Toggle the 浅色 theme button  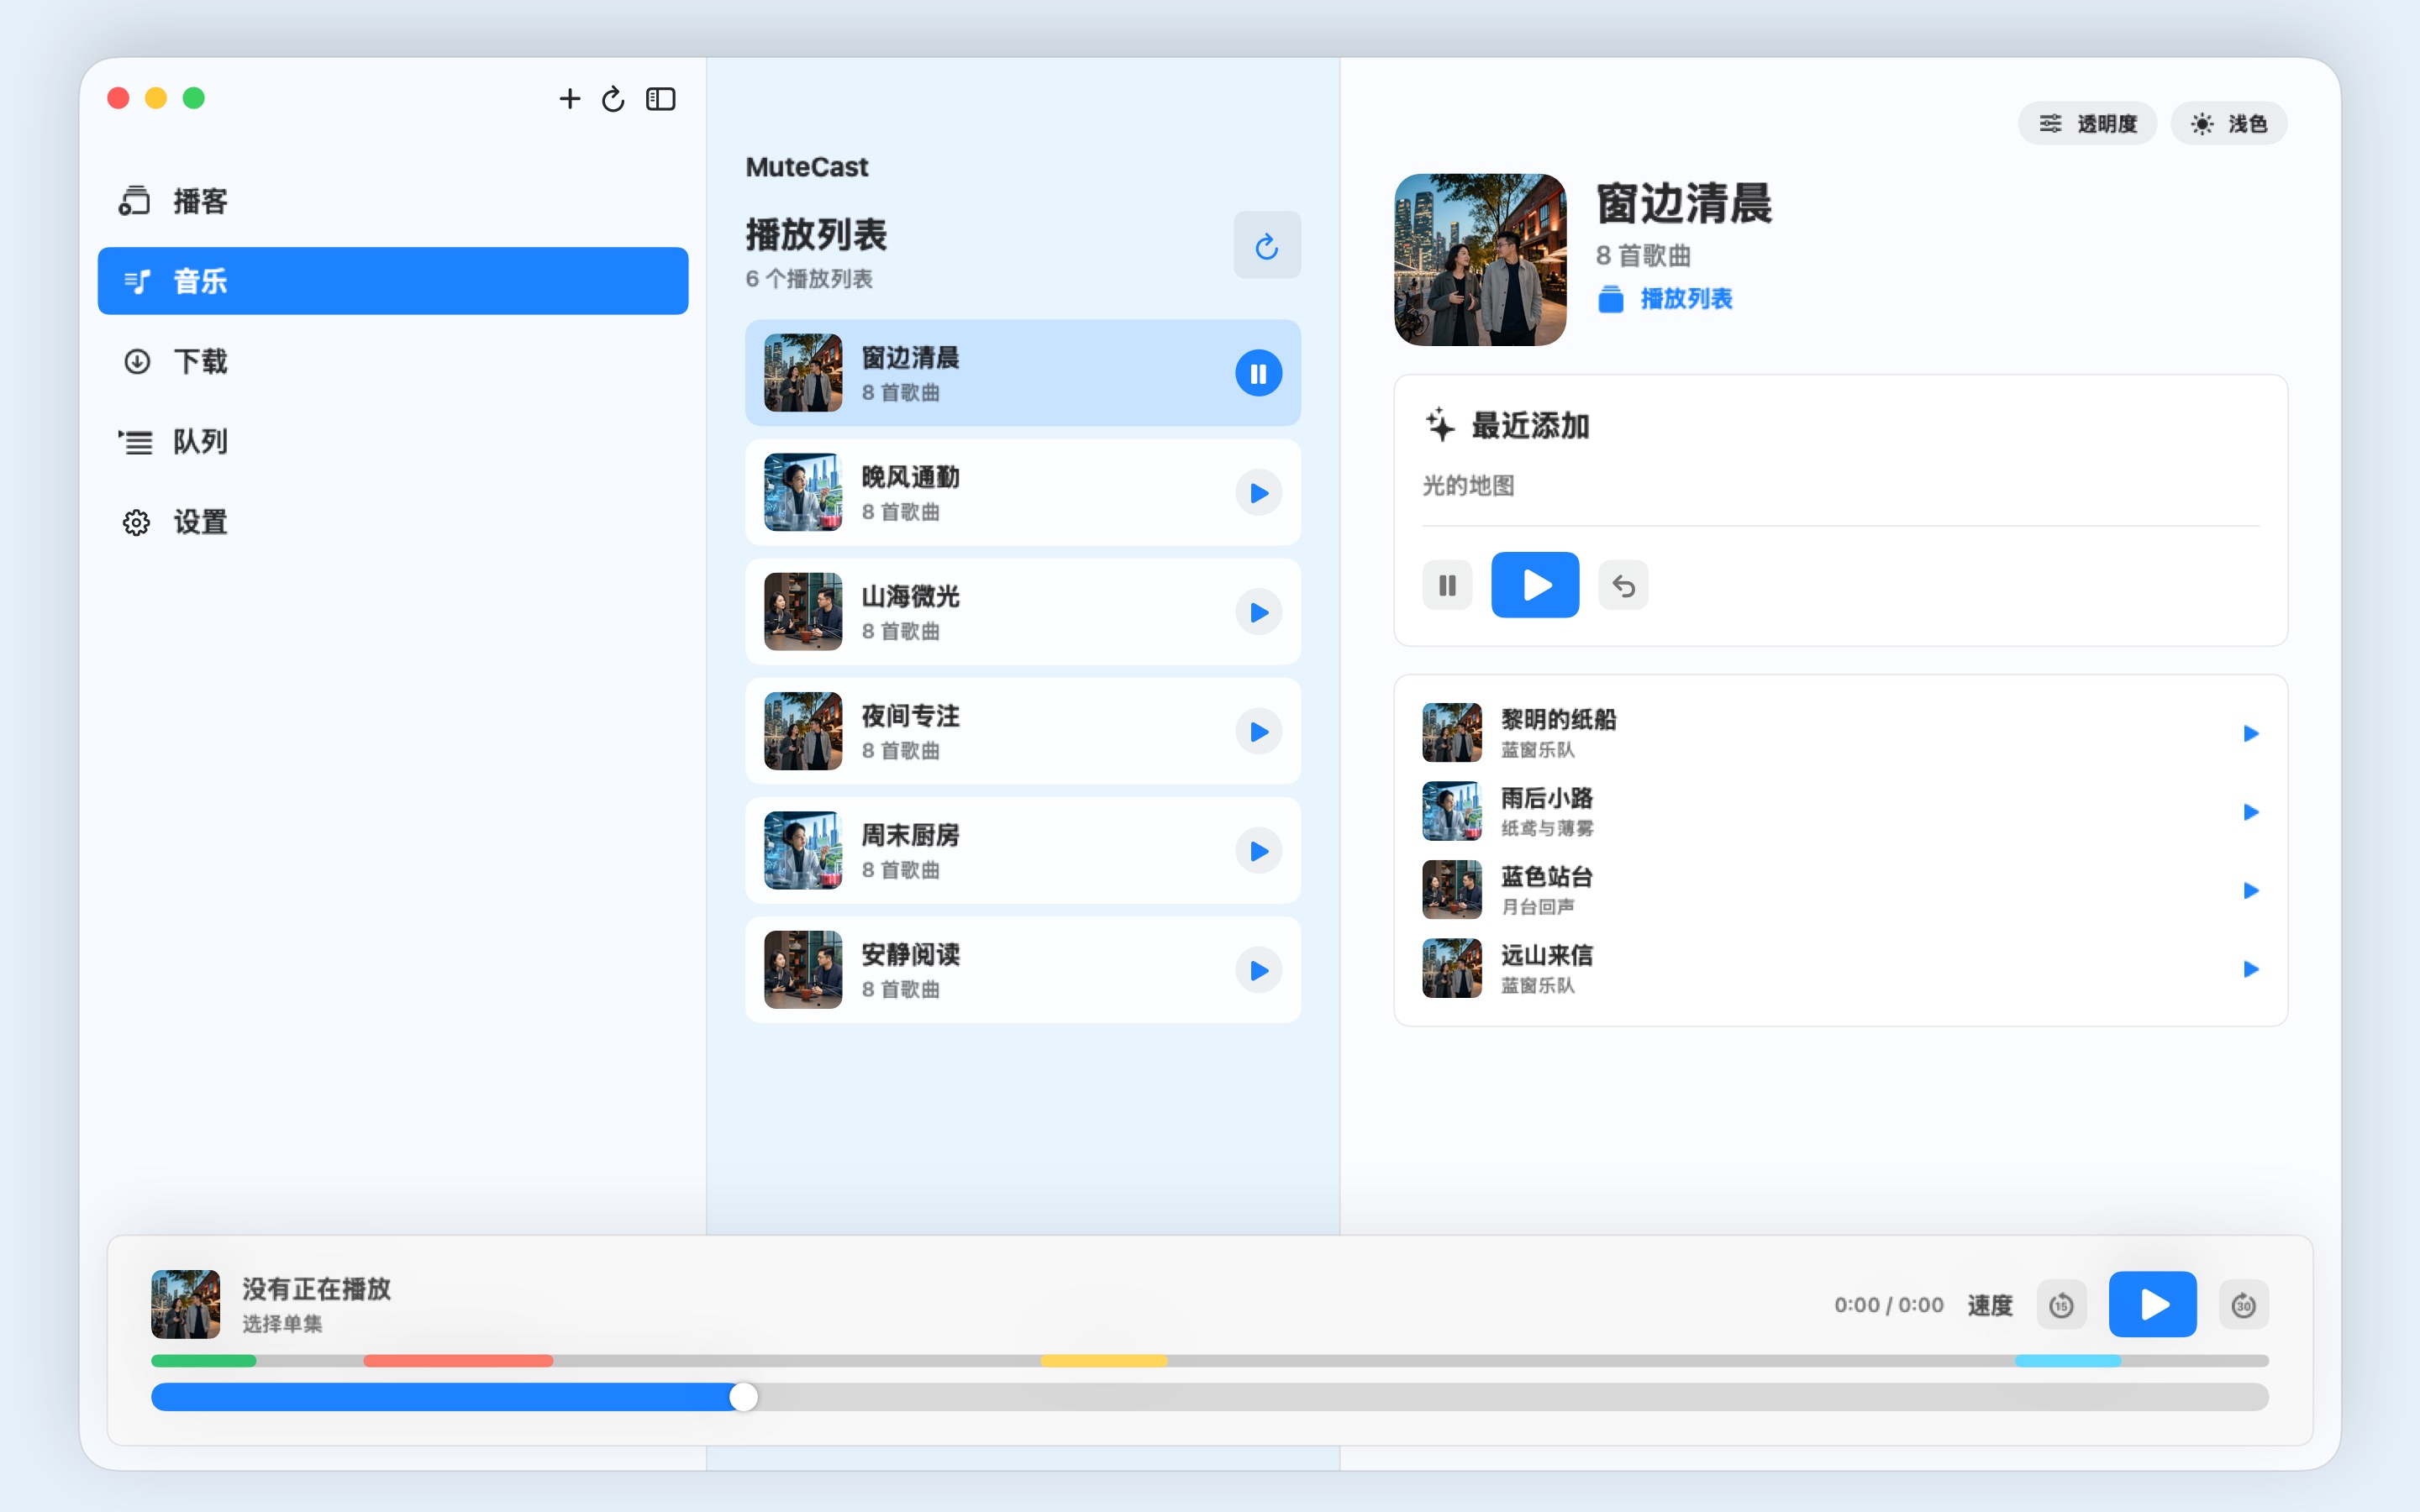point(2228,123)
